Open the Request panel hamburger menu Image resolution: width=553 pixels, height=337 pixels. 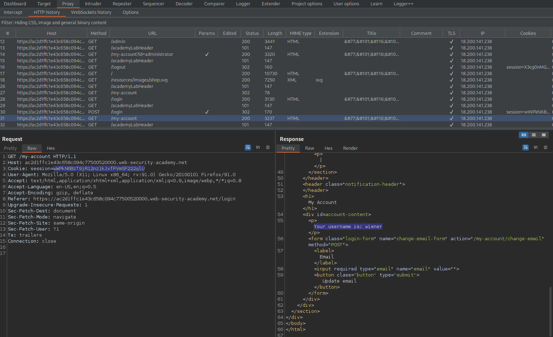pos(268,147)
